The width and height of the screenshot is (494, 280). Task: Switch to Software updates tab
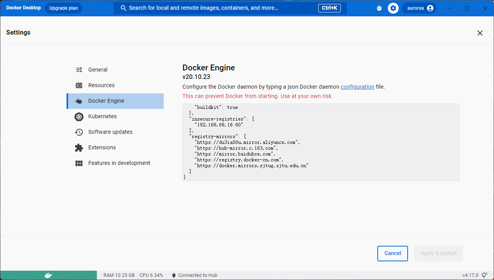point(115,132)
